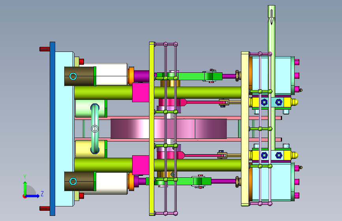Select the down arrow marking on the tall pipe
Viewport: 342px width, 221px height.
point(271,17)
